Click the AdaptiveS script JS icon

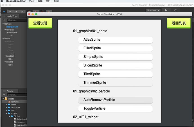[x=15, y=119]
